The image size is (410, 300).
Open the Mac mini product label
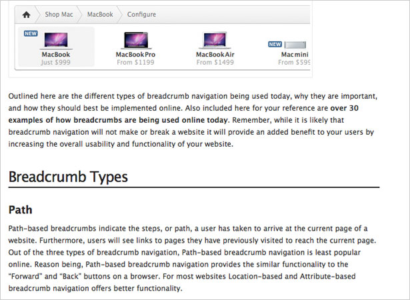[x=295, y=55]
